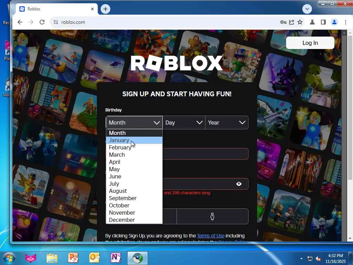
Task: Click the network tray icon
Action: [x=310, y=259]
